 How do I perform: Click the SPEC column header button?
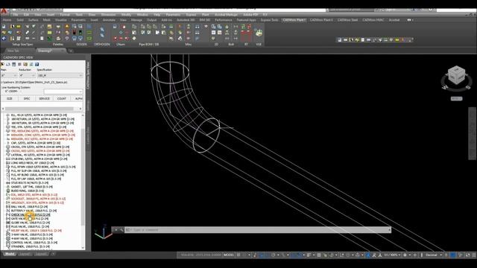(x=27, y=99)
